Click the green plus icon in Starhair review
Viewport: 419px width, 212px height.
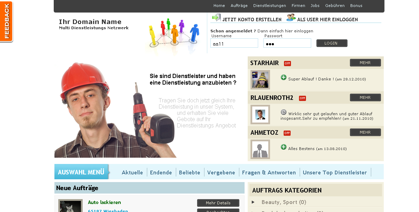(284, 77)
